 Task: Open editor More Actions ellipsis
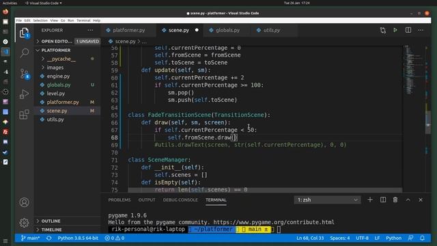pyautogui.click(x=421, y=30)
